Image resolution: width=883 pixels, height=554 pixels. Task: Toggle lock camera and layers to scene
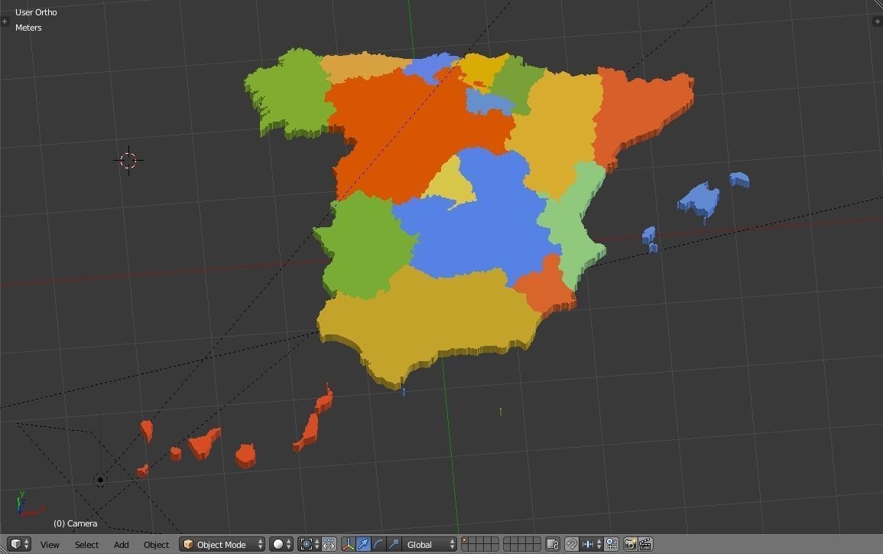(x=553, y=544)
